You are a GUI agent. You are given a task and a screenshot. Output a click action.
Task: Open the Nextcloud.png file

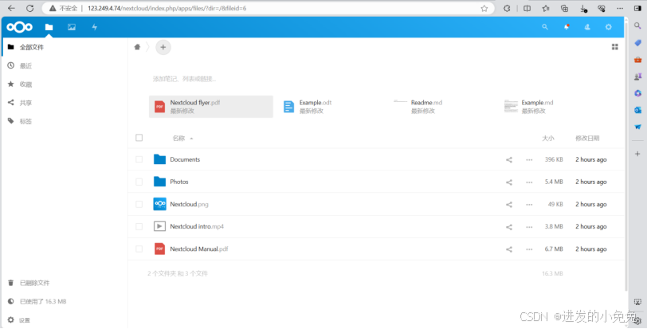(189, 204)
